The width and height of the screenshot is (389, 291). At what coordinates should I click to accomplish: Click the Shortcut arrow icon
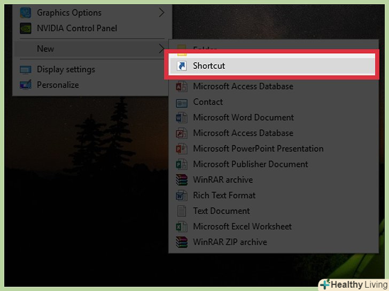[x=182, y=66]
